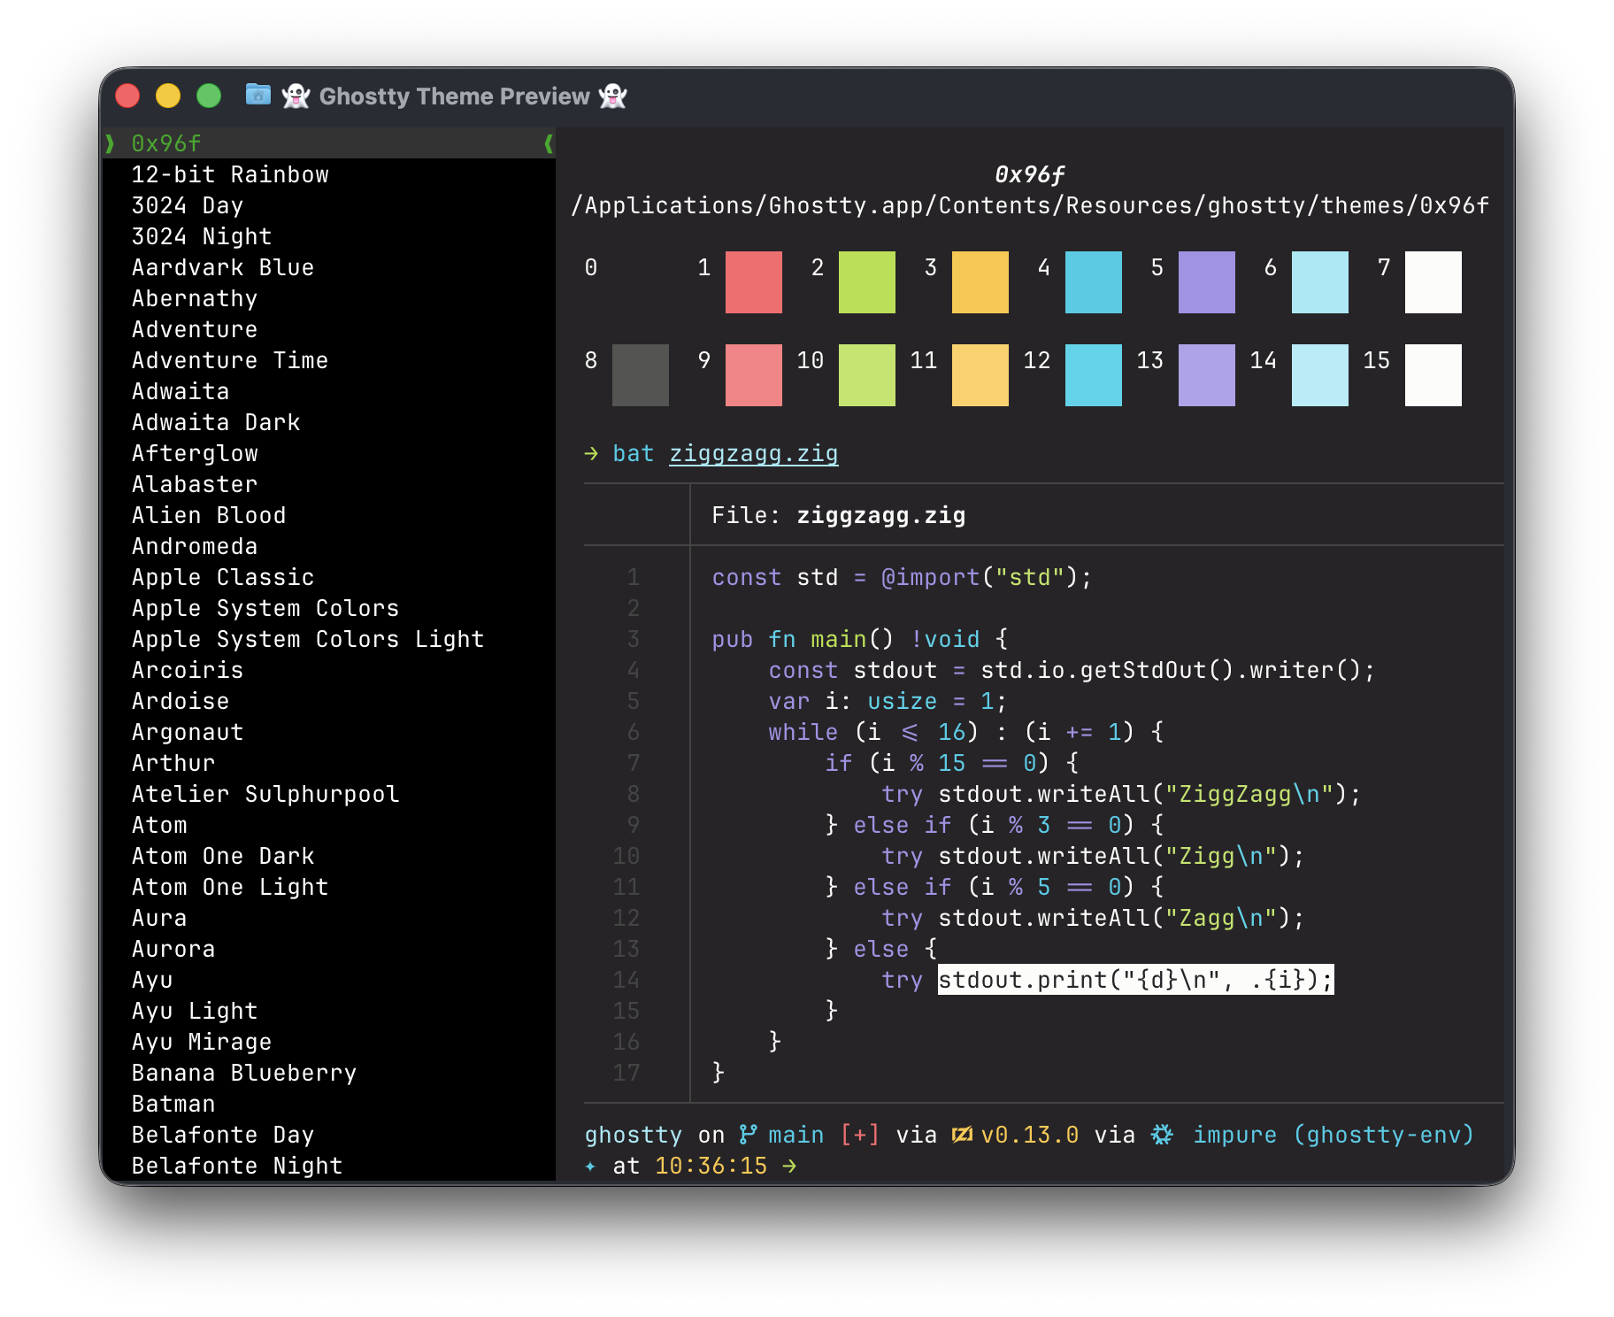Click the Zig logo icon before v0.13.0

(x=962, y=1134)
